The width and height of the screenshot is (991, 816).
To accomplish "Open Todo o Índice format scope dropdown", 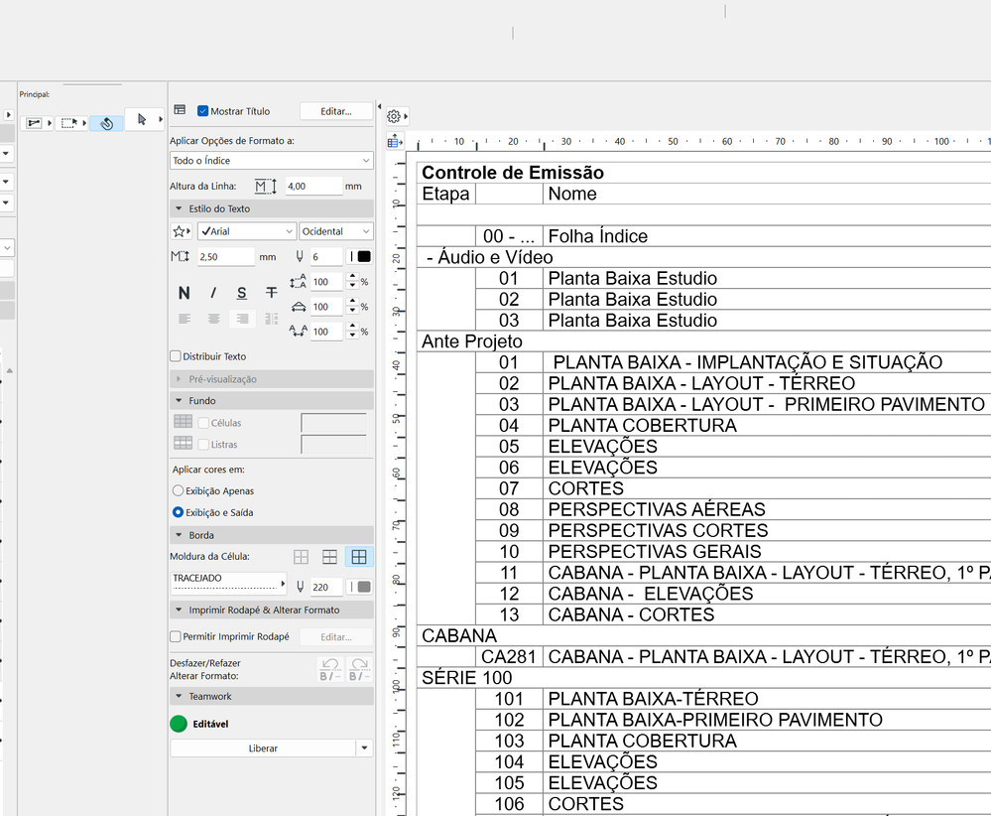I will (271, 161).
